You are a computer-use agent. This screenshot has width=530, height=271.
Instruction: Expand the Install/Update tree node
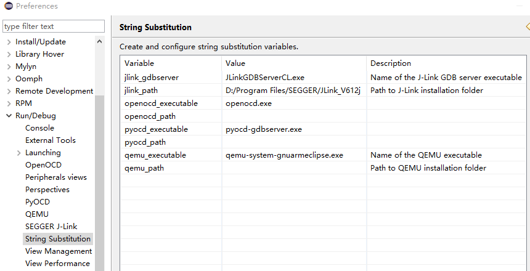pos(9,42)
